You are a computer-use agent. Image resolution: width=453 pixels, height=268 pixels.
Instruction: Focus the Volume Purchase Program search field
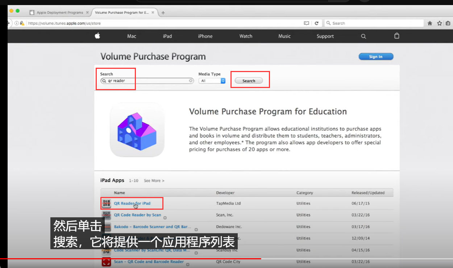coord(147,81)
